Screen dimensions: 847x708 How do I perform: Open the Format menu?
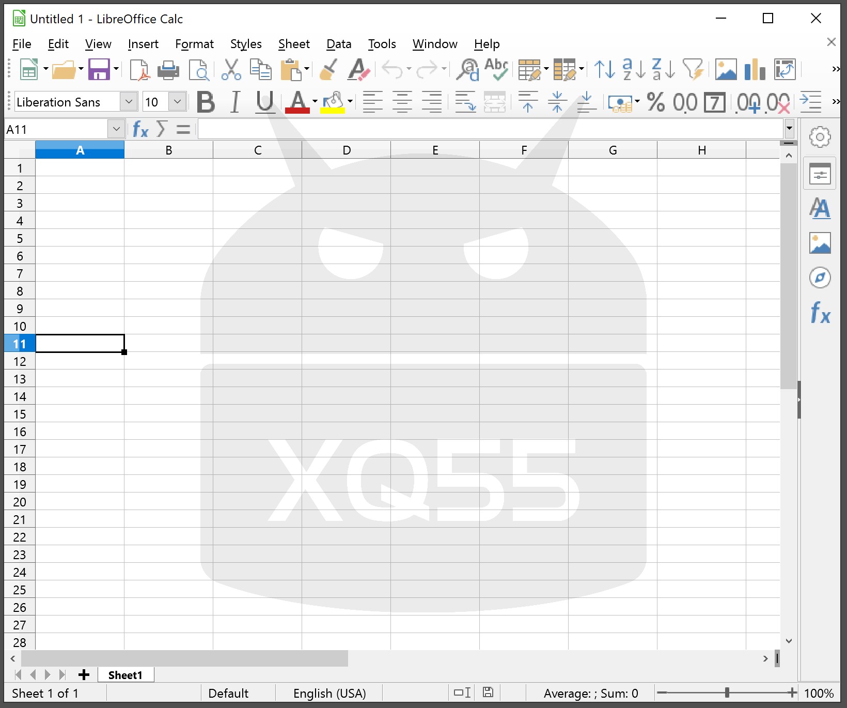tap(194, 44)
